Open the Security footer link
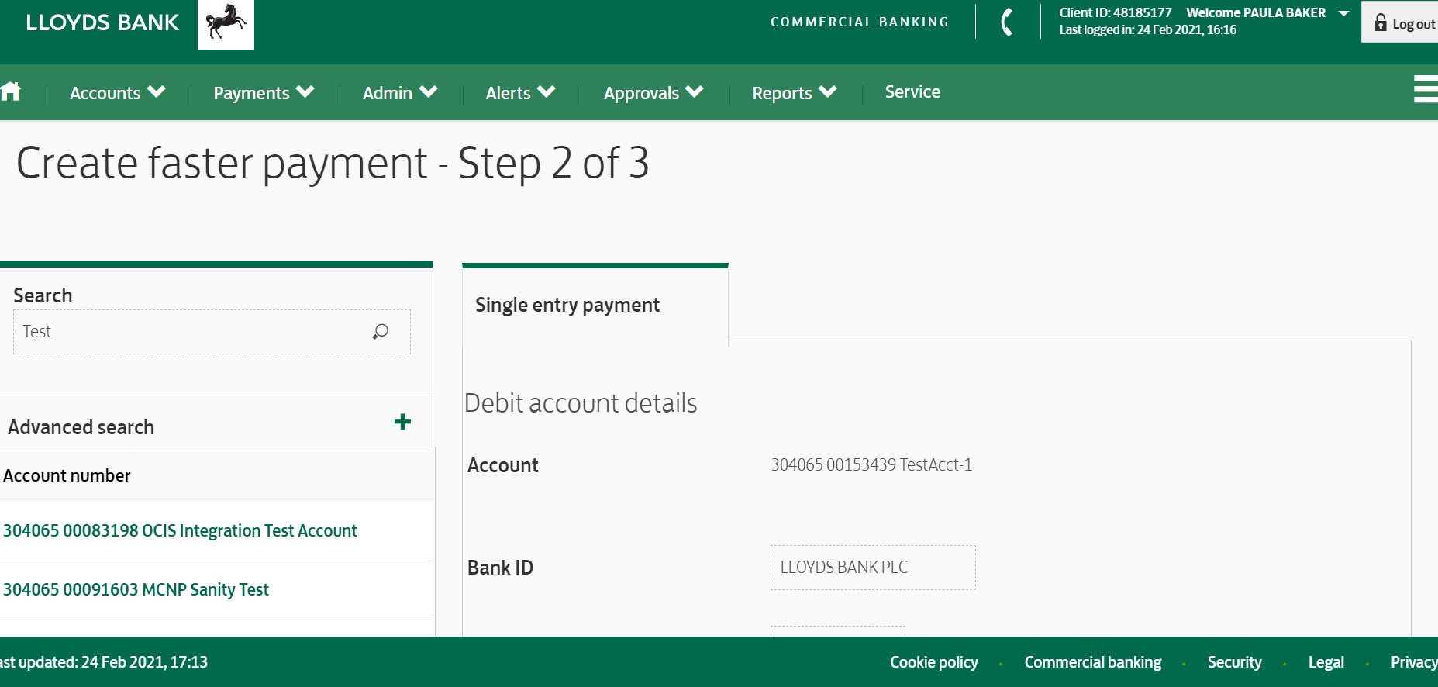This screenshot has height=687, width=1438. click(x=1234, y=662)
